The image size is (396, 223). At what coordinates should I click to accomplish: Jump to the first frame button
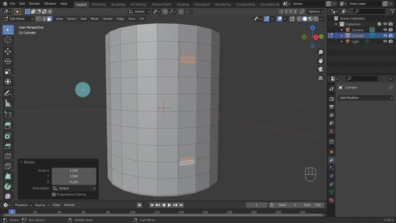152,205
